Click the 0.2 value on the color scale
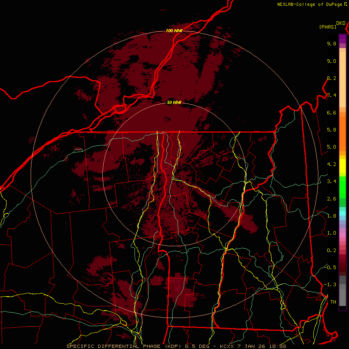This screenshot has height=349, width=349. coord(332,250)
